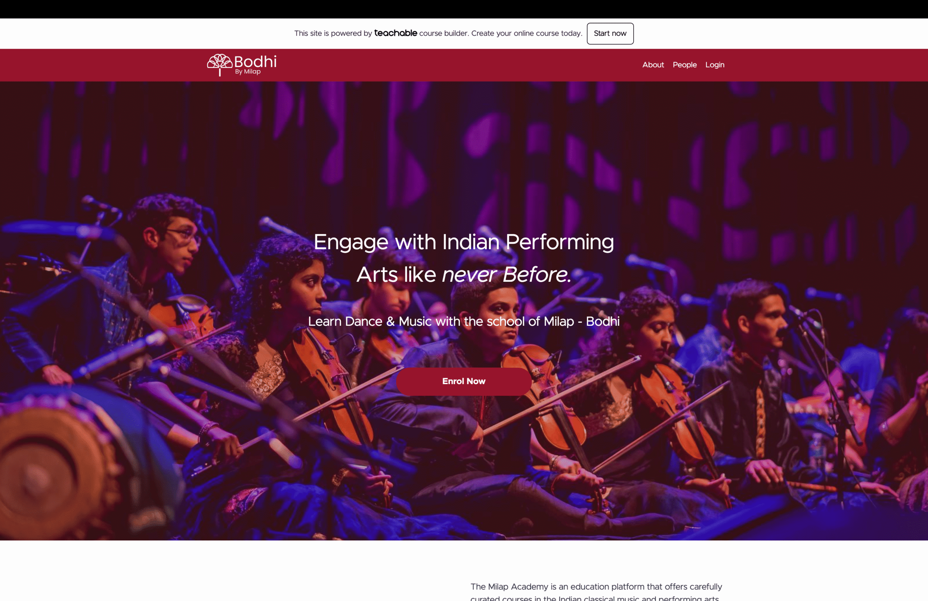Click the Bodhi tree logo icon
Viewport: 928px width, 601px height.
220,65
